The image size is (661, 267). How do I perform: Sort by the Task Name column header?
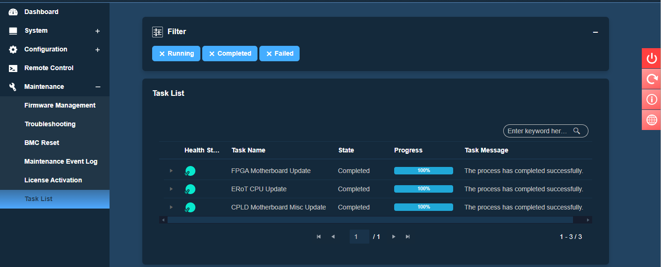pyautogui.click(x=248, y=150)
